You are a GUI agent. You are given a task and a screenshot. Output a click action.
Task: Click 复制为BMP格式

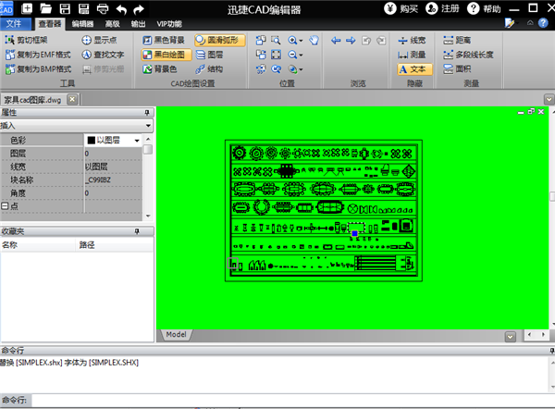pos(38,69)
